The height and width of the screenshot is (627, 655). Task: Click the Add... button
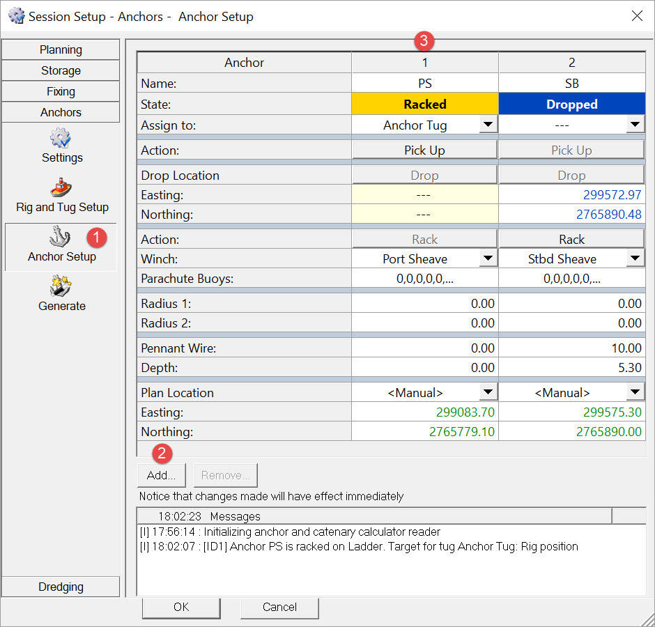tap(162, 476)
